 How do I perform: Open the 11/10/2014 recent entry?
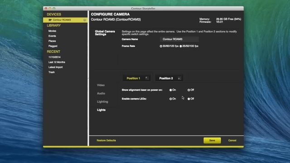[x=54, y=57]
